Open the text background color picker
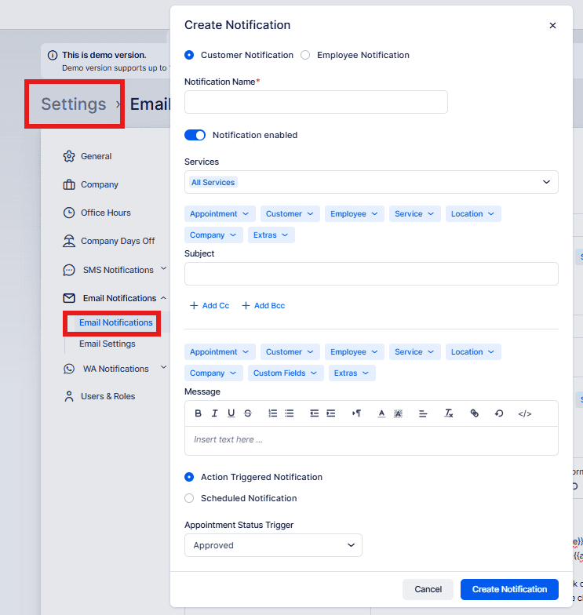This screenshot has height=615, width=583. [398, 413]
